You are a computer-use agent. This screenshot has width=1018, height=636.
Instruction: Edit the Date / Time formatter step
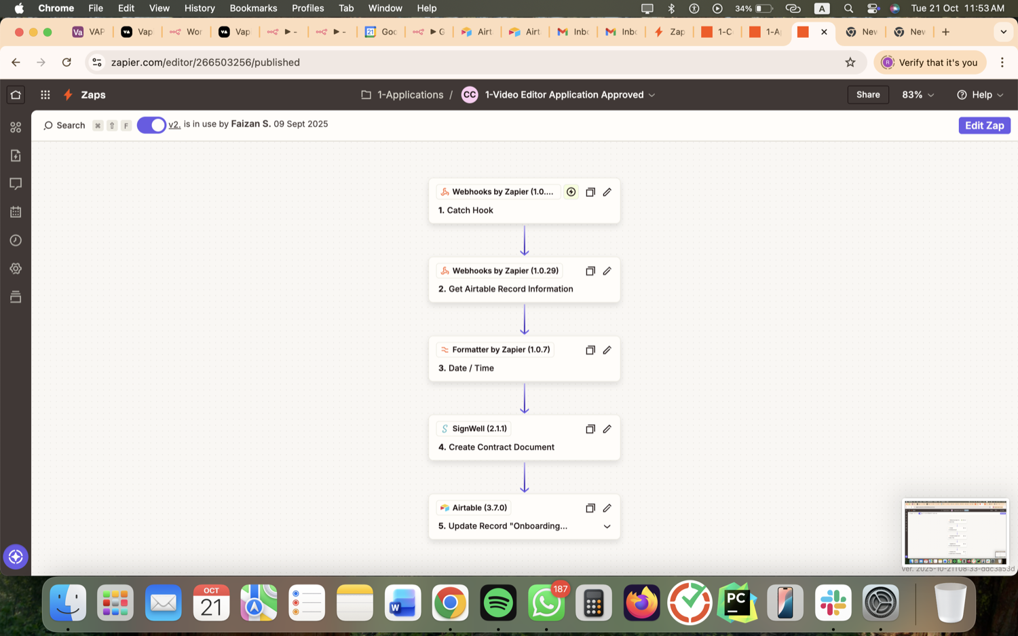click(x=607, y=350)
